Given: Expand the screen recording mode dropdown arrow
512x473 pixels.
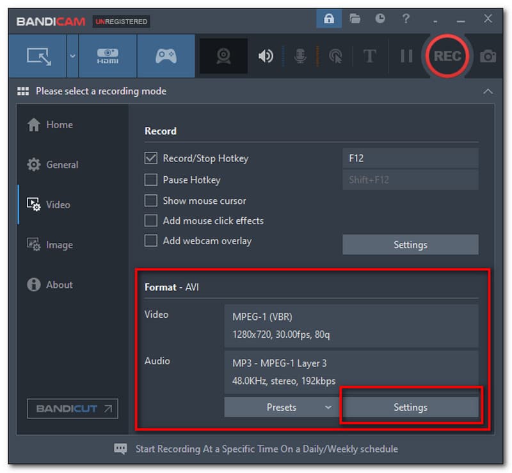Looking at the screenshot, I should (72, 56).
